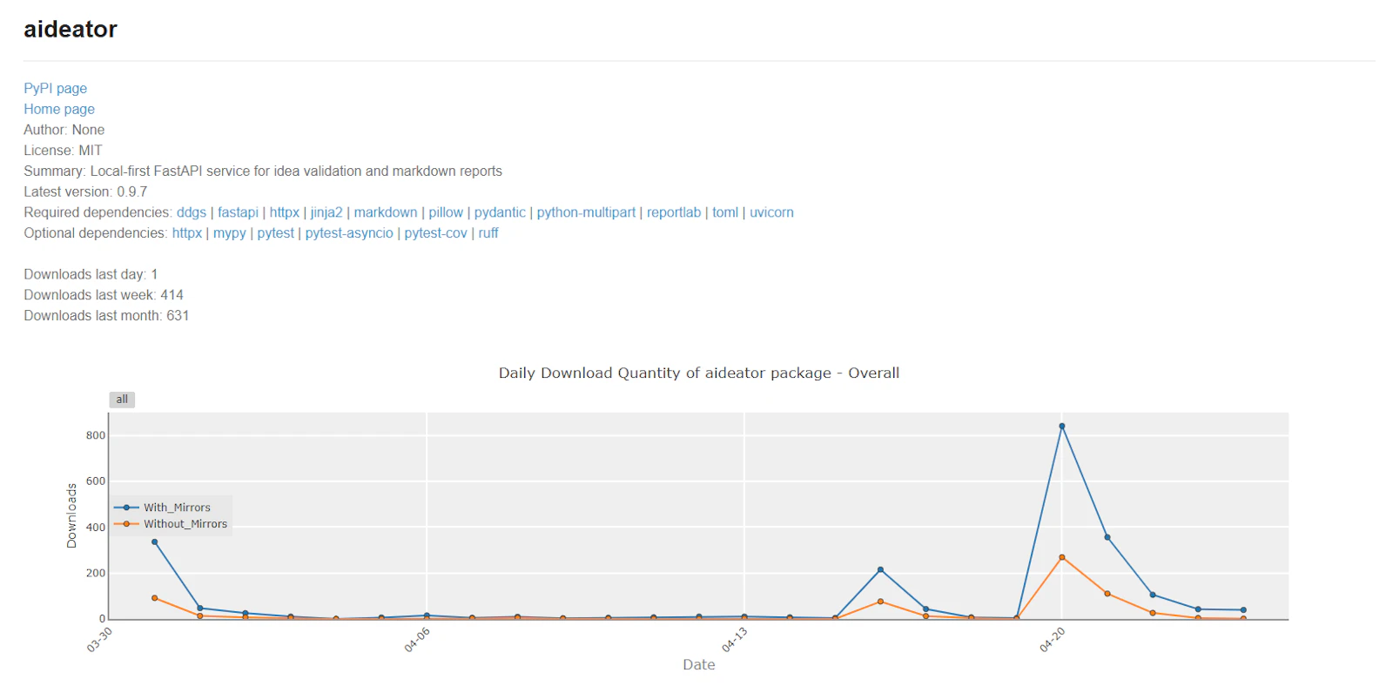The image size is (1393, 686).
Task: Click the 'License: MIT' text
Action: pos(63,151)
